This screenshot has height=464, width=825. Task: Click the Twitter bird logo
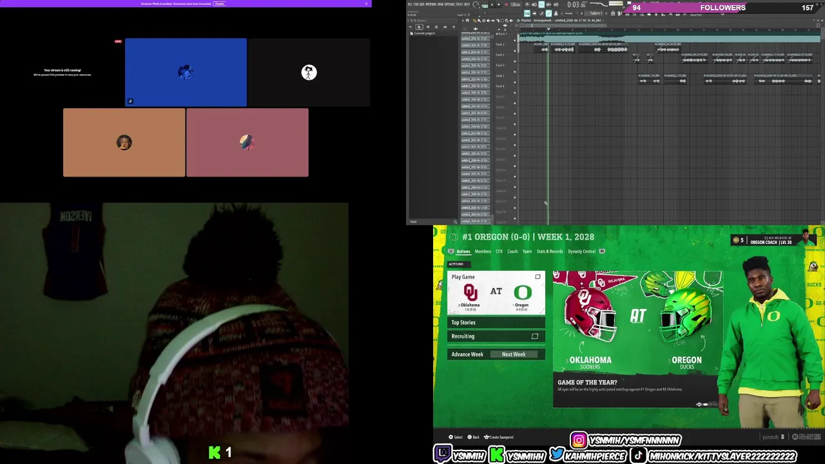[x=558, y=454]
